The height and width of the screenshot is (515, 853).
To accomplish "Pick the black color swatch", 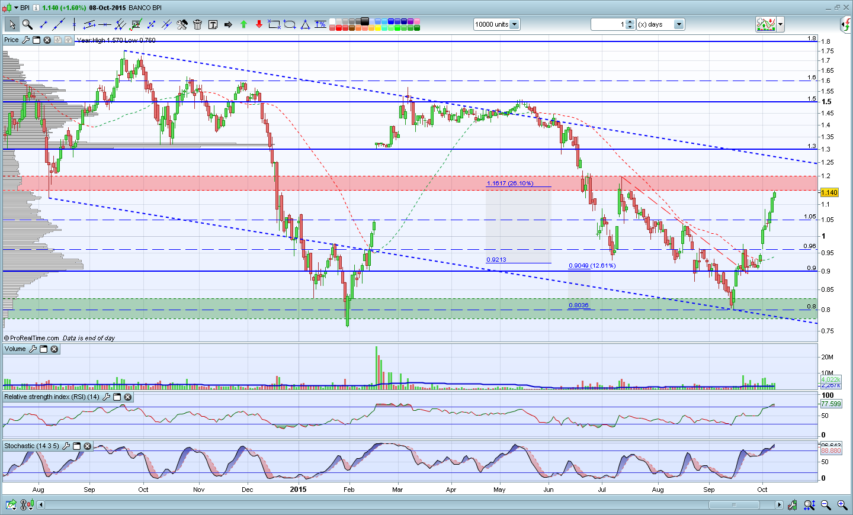I will coord(365,21).
